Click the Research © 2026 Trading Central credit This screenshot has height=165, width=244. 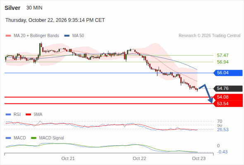click(x=209, y=36)
